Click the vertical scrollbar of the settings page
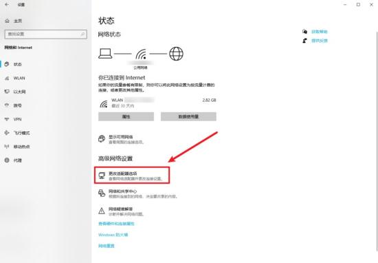 [377, 141]
